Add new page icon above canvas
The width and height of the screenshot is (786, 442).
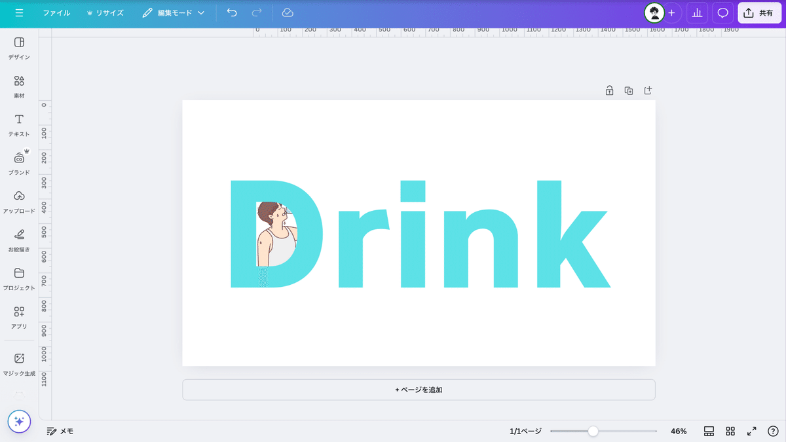648,90
